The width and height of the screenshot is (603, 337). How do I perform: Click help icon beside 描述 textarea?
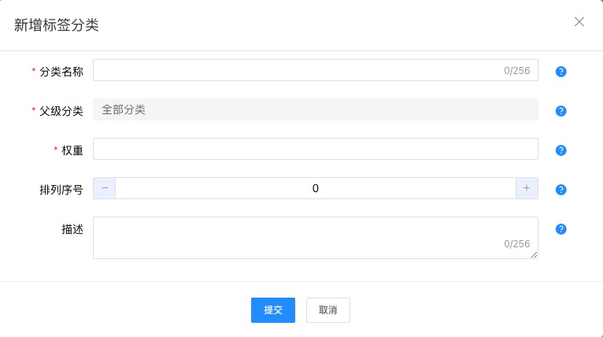(x=561, y=229)
